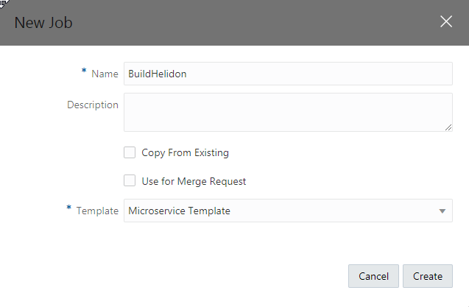Click the required asterisk beside Template
Image resolution: width=469 pixels, height=307 pixels.
coord(69,209)
